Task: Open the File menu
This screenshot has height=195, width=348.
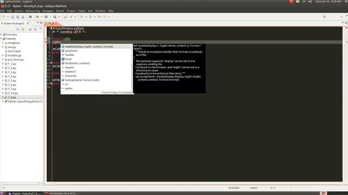Action: [2, 11]
